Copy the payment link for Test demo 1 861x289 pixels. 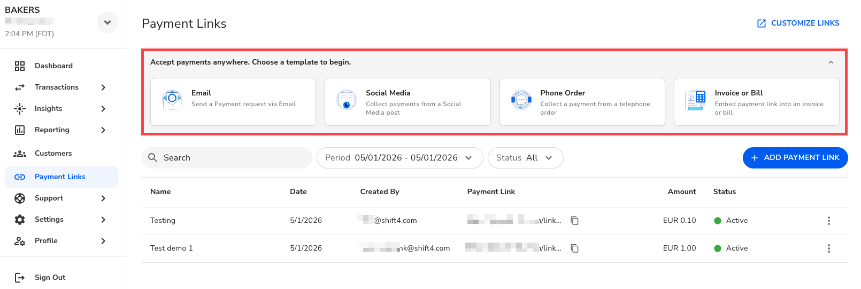pos(575,248)
